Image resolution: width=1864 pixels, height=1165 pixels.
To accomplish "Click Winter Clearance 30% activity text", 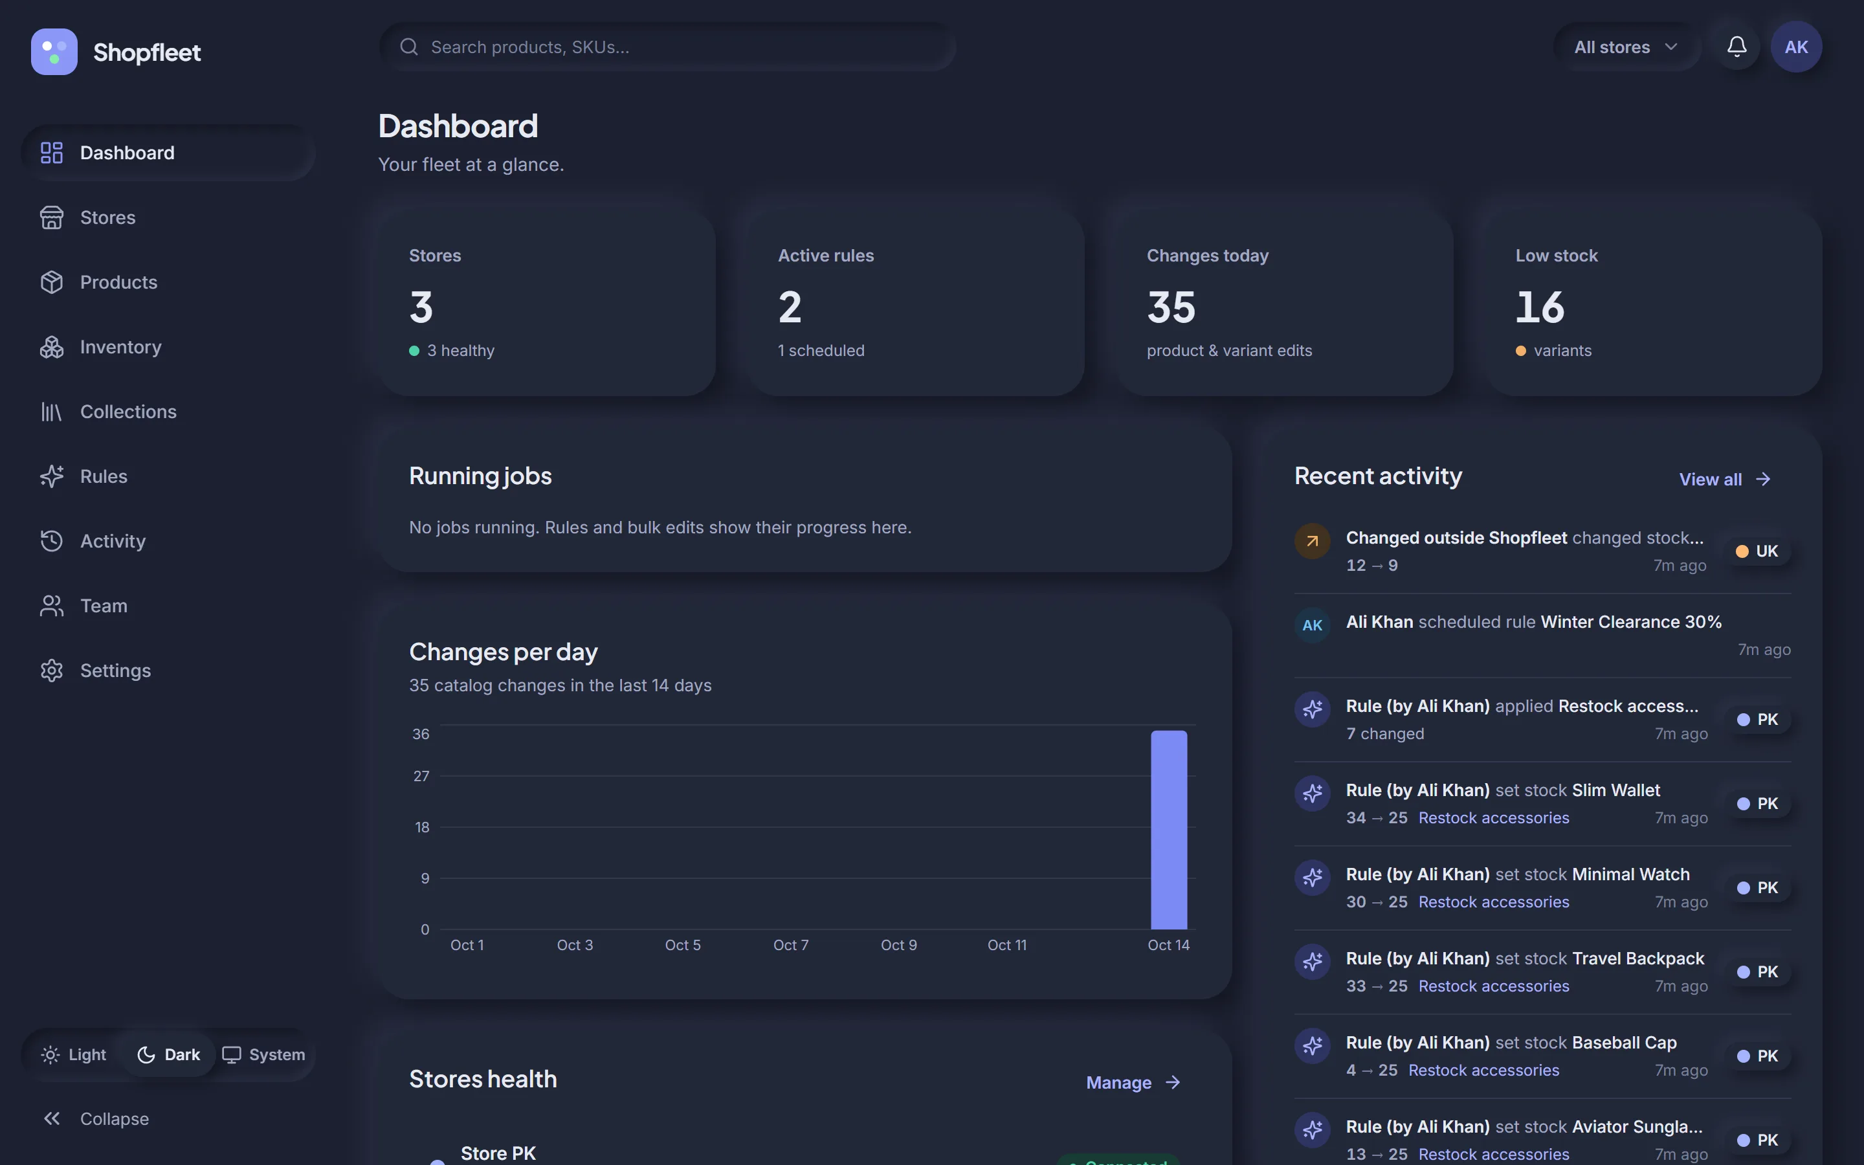I will point(1630,622).
